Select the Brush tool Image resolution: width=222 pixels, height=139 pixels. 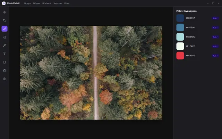[5, 29]
